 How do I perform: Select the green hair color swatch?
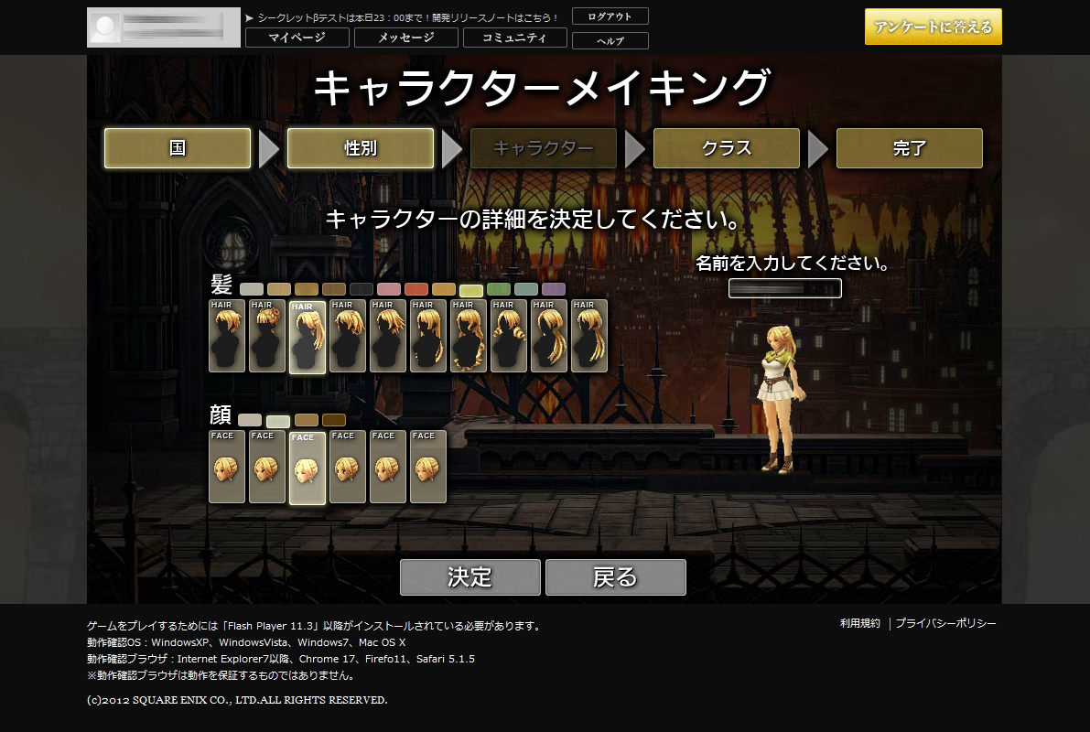(x=499, y=288)
